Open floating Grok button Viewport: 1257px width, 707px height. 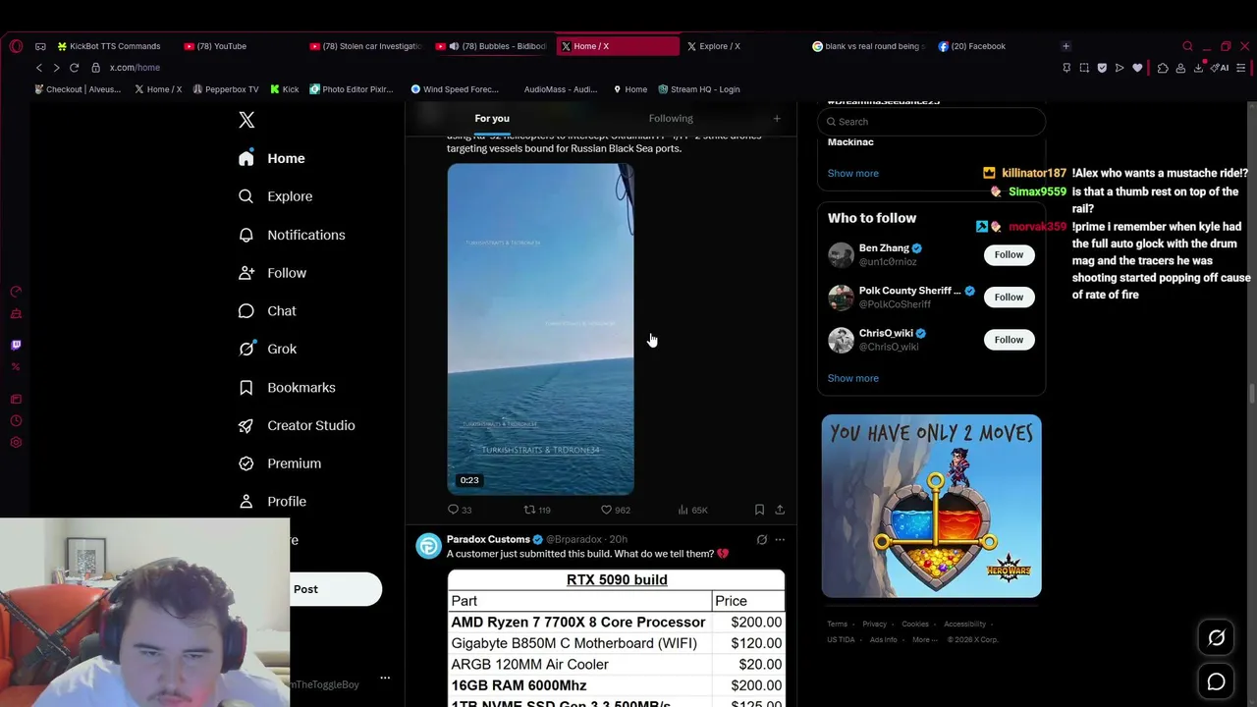1216,638
